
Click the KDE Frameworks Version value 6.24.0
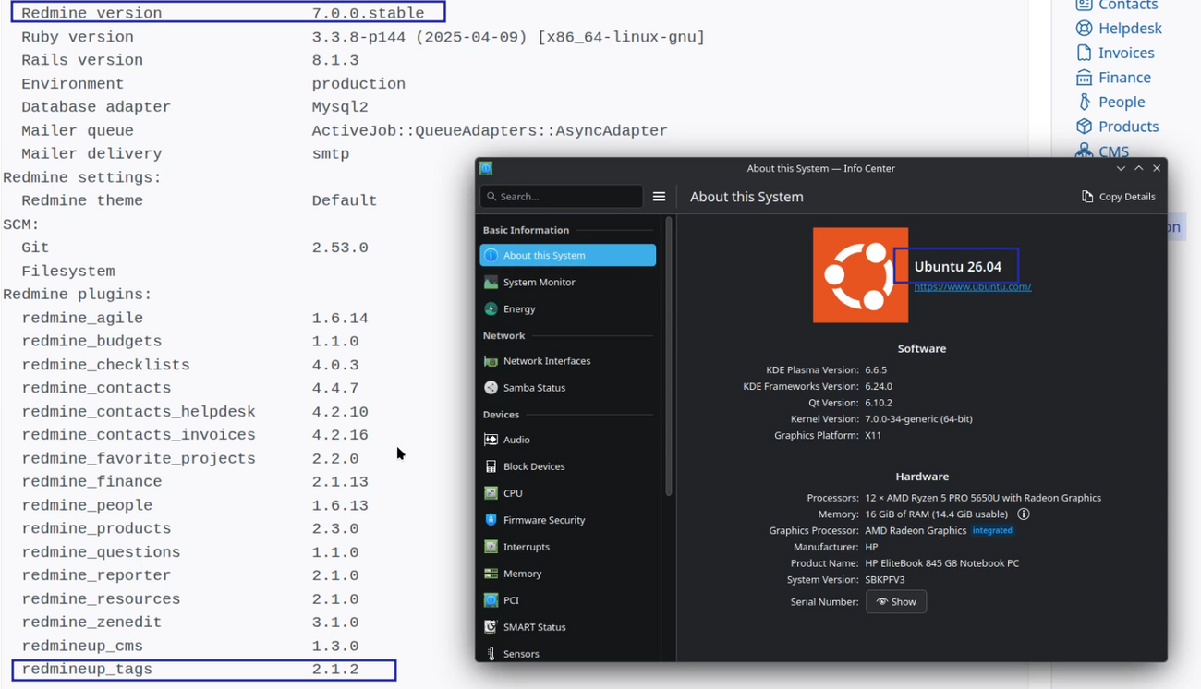click(879, 386)
